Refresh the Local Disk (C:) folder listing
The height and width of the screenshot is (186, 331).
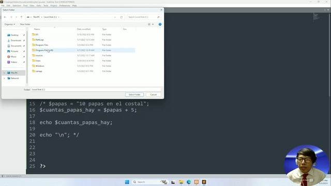pos(122,17)
